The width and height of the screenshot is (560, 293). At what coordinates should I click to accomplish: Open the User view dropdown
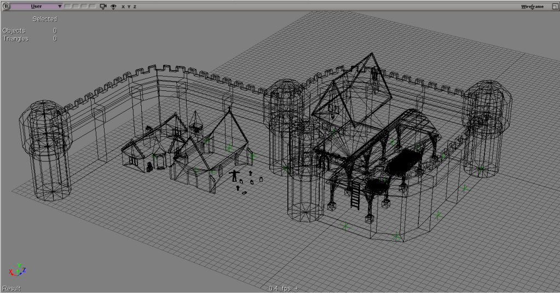[x=37, y=6]
